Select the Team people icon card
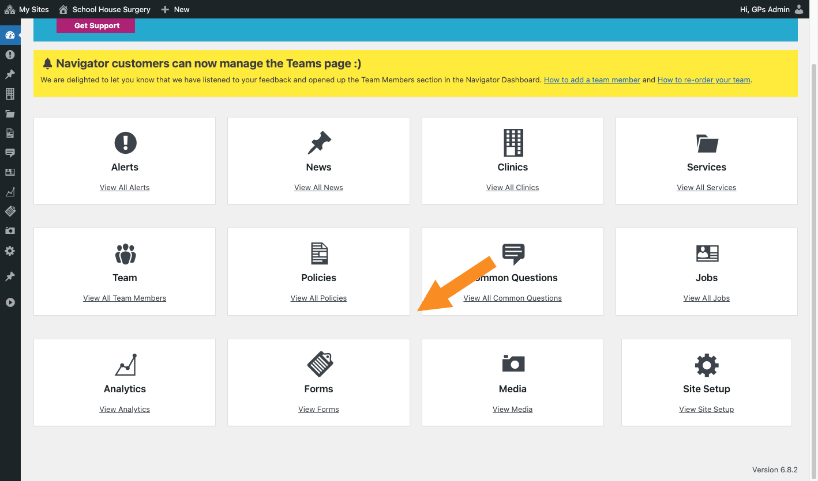This screenshot has height=481, width=818. 125,253
